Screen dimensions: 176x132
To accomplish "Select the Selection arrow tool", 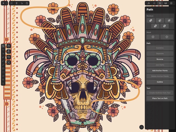I will (x=3, y=46).
